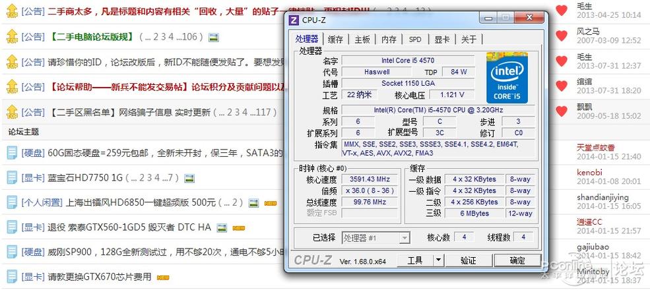Click the 确定 button in CPU-Z
The width and height of the screenshot is (650, 292).
(x=517, y=260)
